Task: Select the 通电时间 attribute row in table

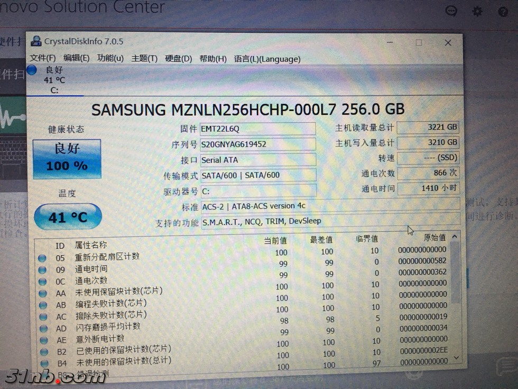Action: click(244, 266)
